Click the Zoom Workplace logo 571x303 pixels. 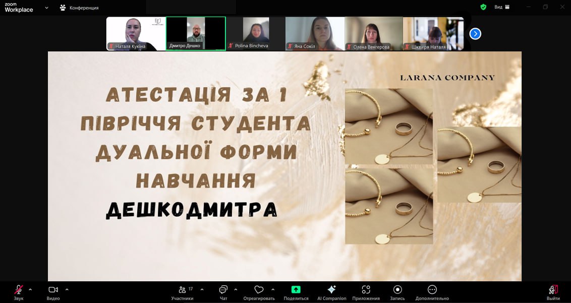point(19,8)
